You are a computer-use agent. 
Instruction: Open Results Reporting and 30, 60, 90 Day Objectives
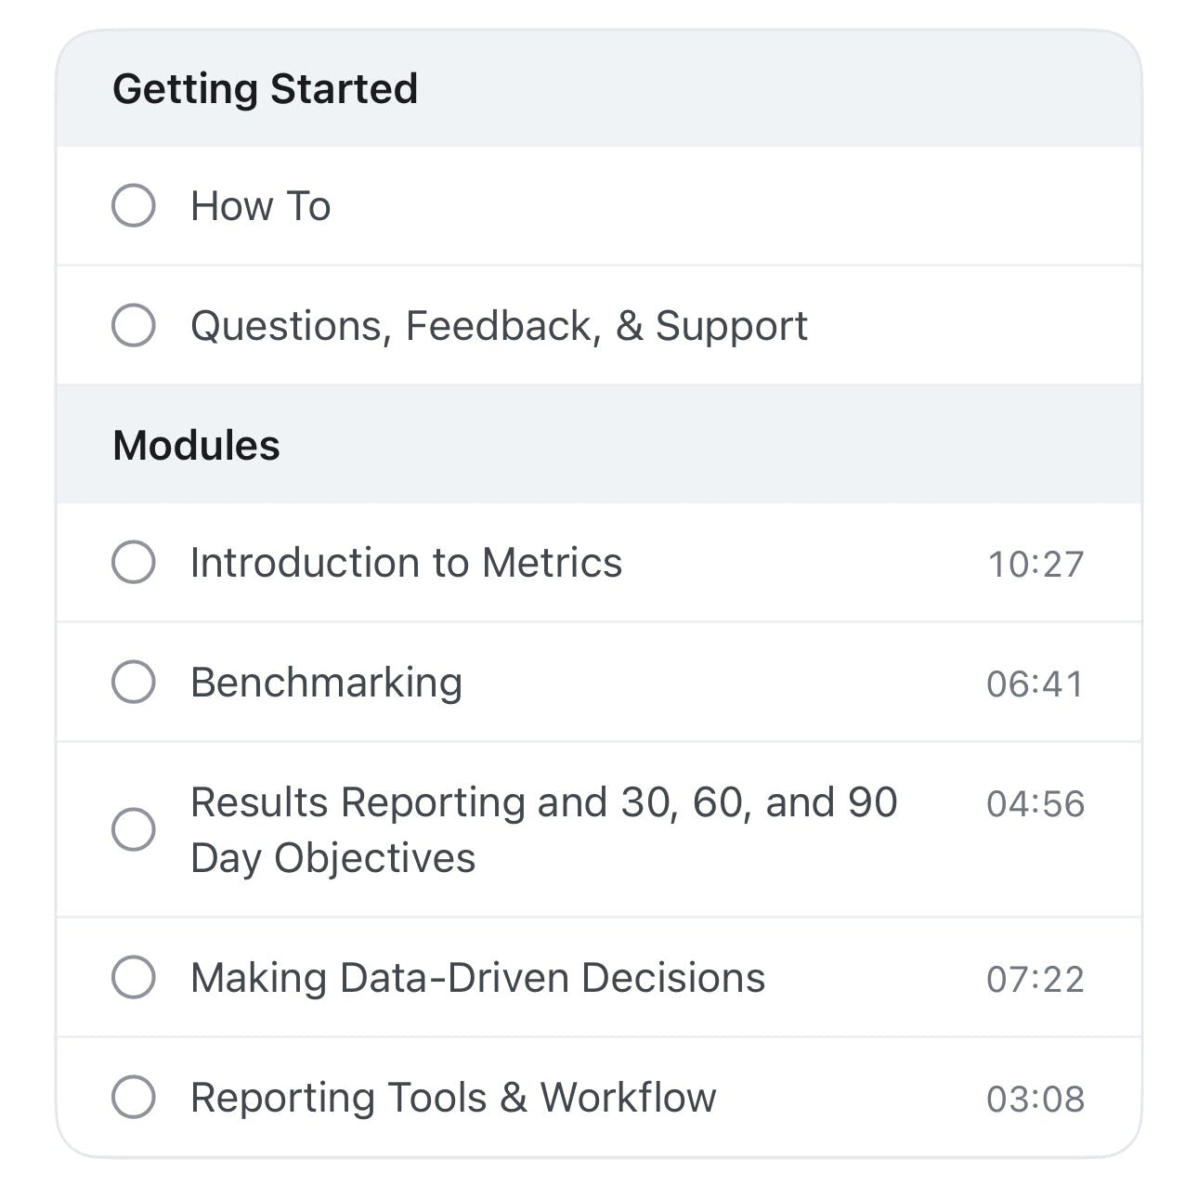click(x=543, y=829)
